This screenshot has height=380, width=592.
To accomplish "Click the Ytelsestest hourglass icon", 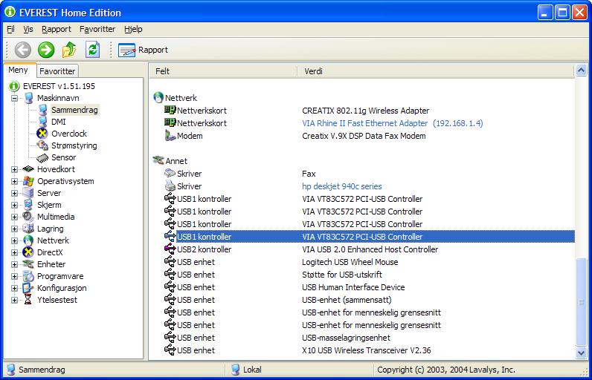I will coord(28,300).
